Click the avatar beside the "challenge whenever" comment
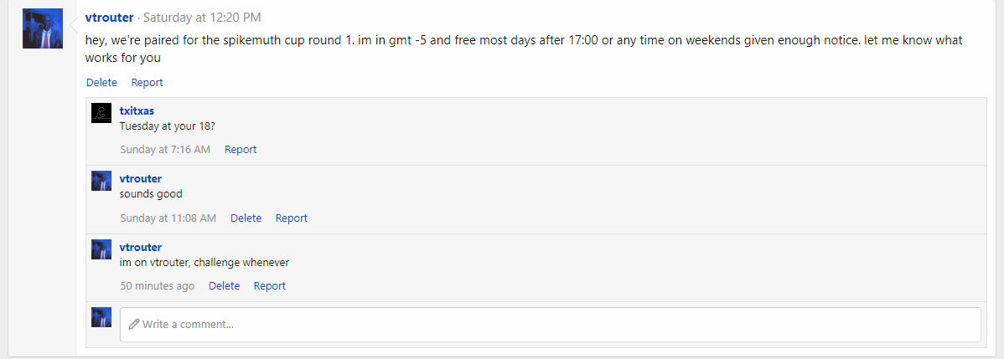Viewport: 1004px width, 359px height. tap(101, 249)
